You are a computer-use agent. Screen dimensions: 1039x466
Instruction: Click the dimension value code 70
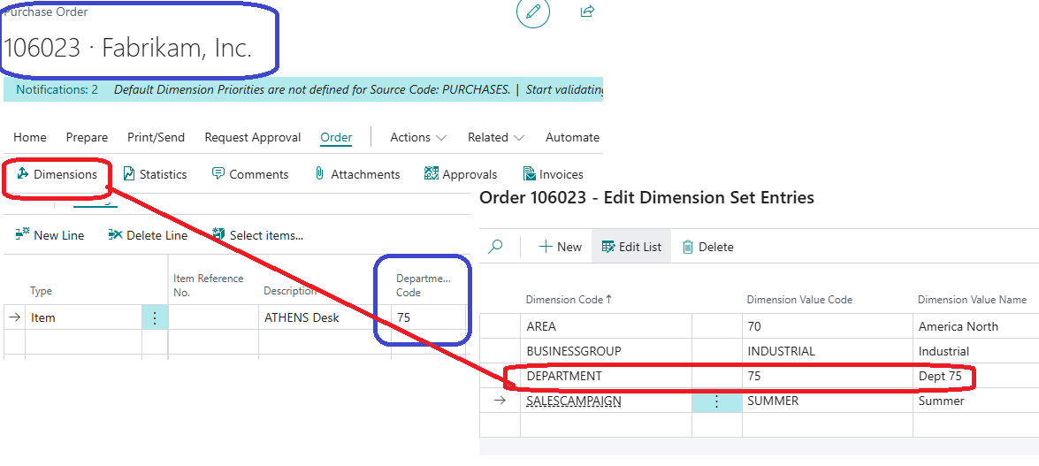coord(826,326)
